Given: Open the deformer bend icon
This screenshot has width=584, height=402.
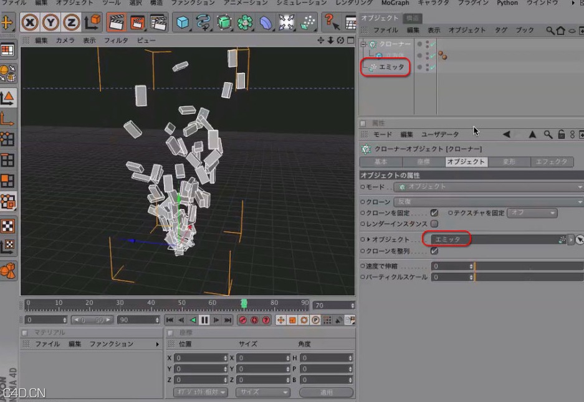Looking at the screenshot, I should point(266,22).
